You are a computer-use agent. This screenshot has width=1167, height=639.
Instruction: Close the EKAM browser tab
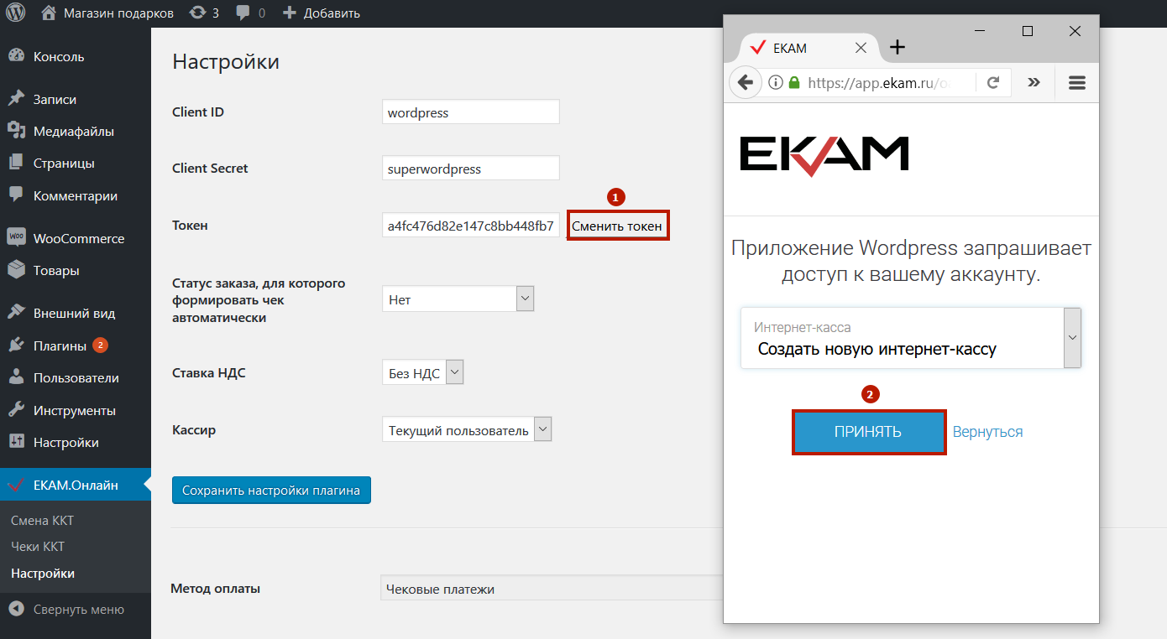click(861, 48)
